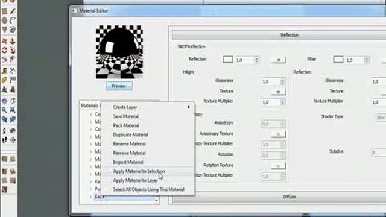Select the Circle drawing tool
386x217 pixels.
click(4, 20)
